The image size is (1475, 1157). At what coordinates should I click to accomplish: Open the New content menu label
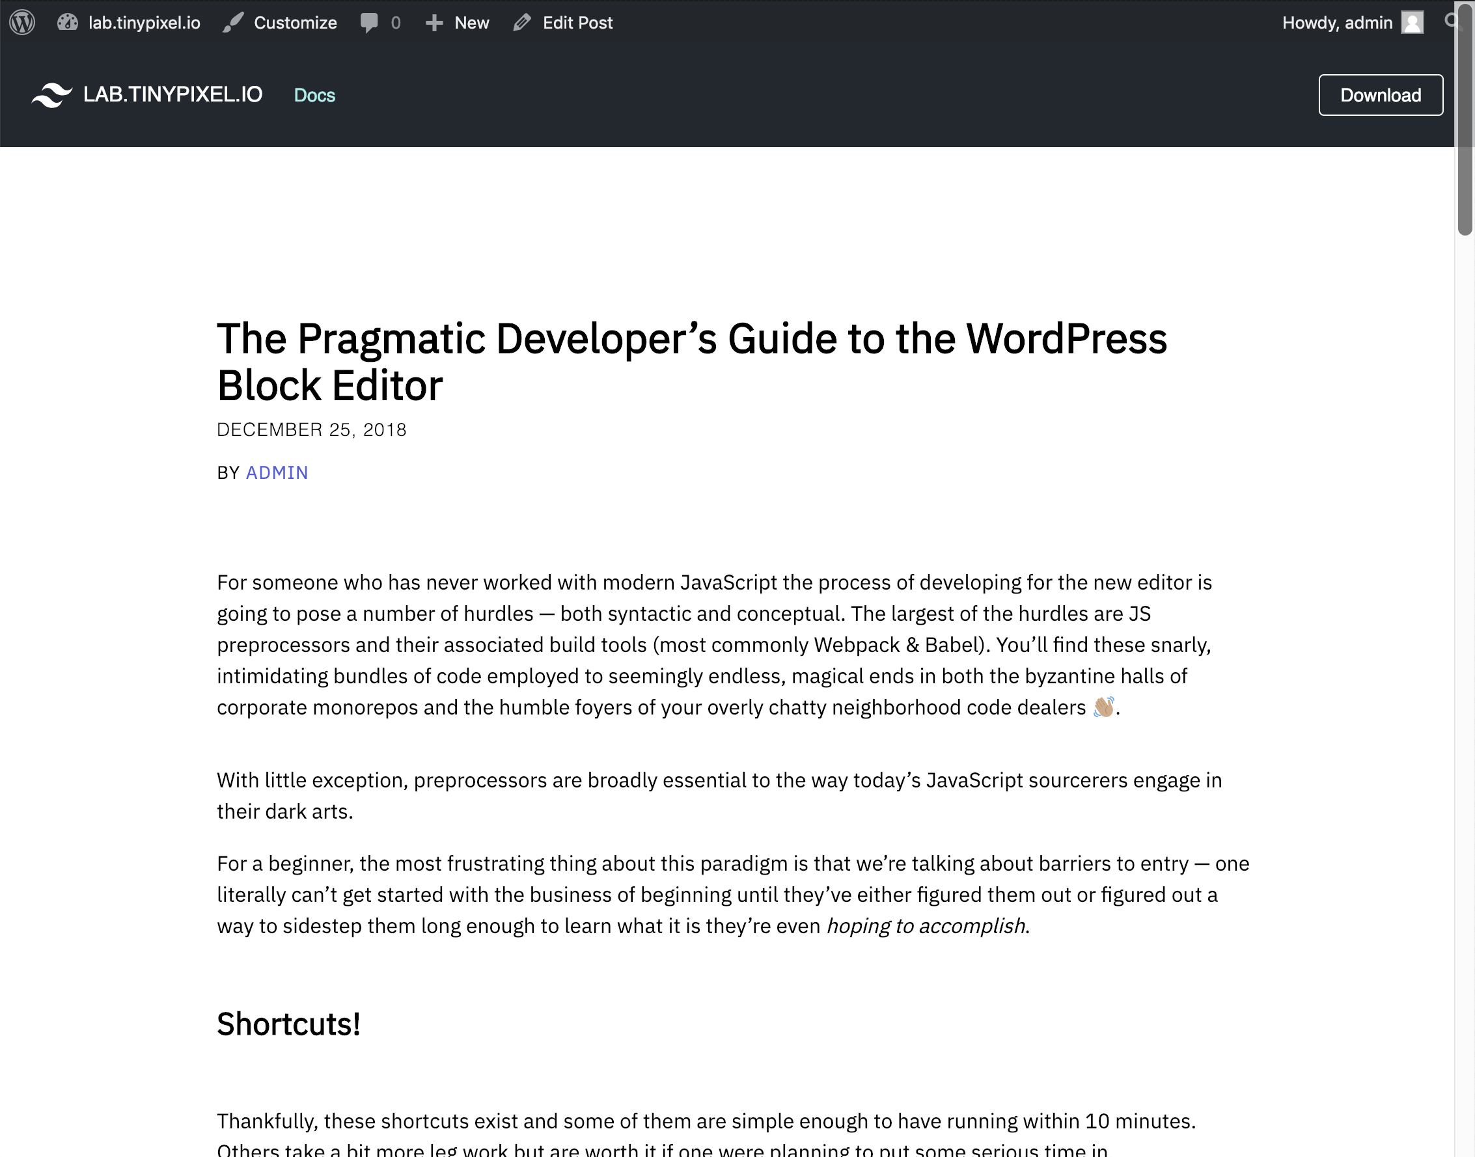tap(471, 22)
